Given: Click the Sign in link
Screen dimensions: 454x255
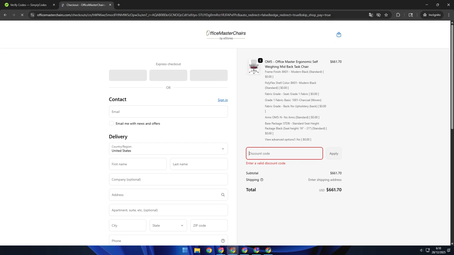Looking at the screenshot, I should click(x=223, y=100).
